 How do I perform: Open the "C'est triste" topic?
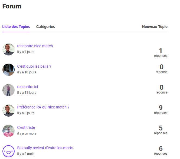[26, 127]
